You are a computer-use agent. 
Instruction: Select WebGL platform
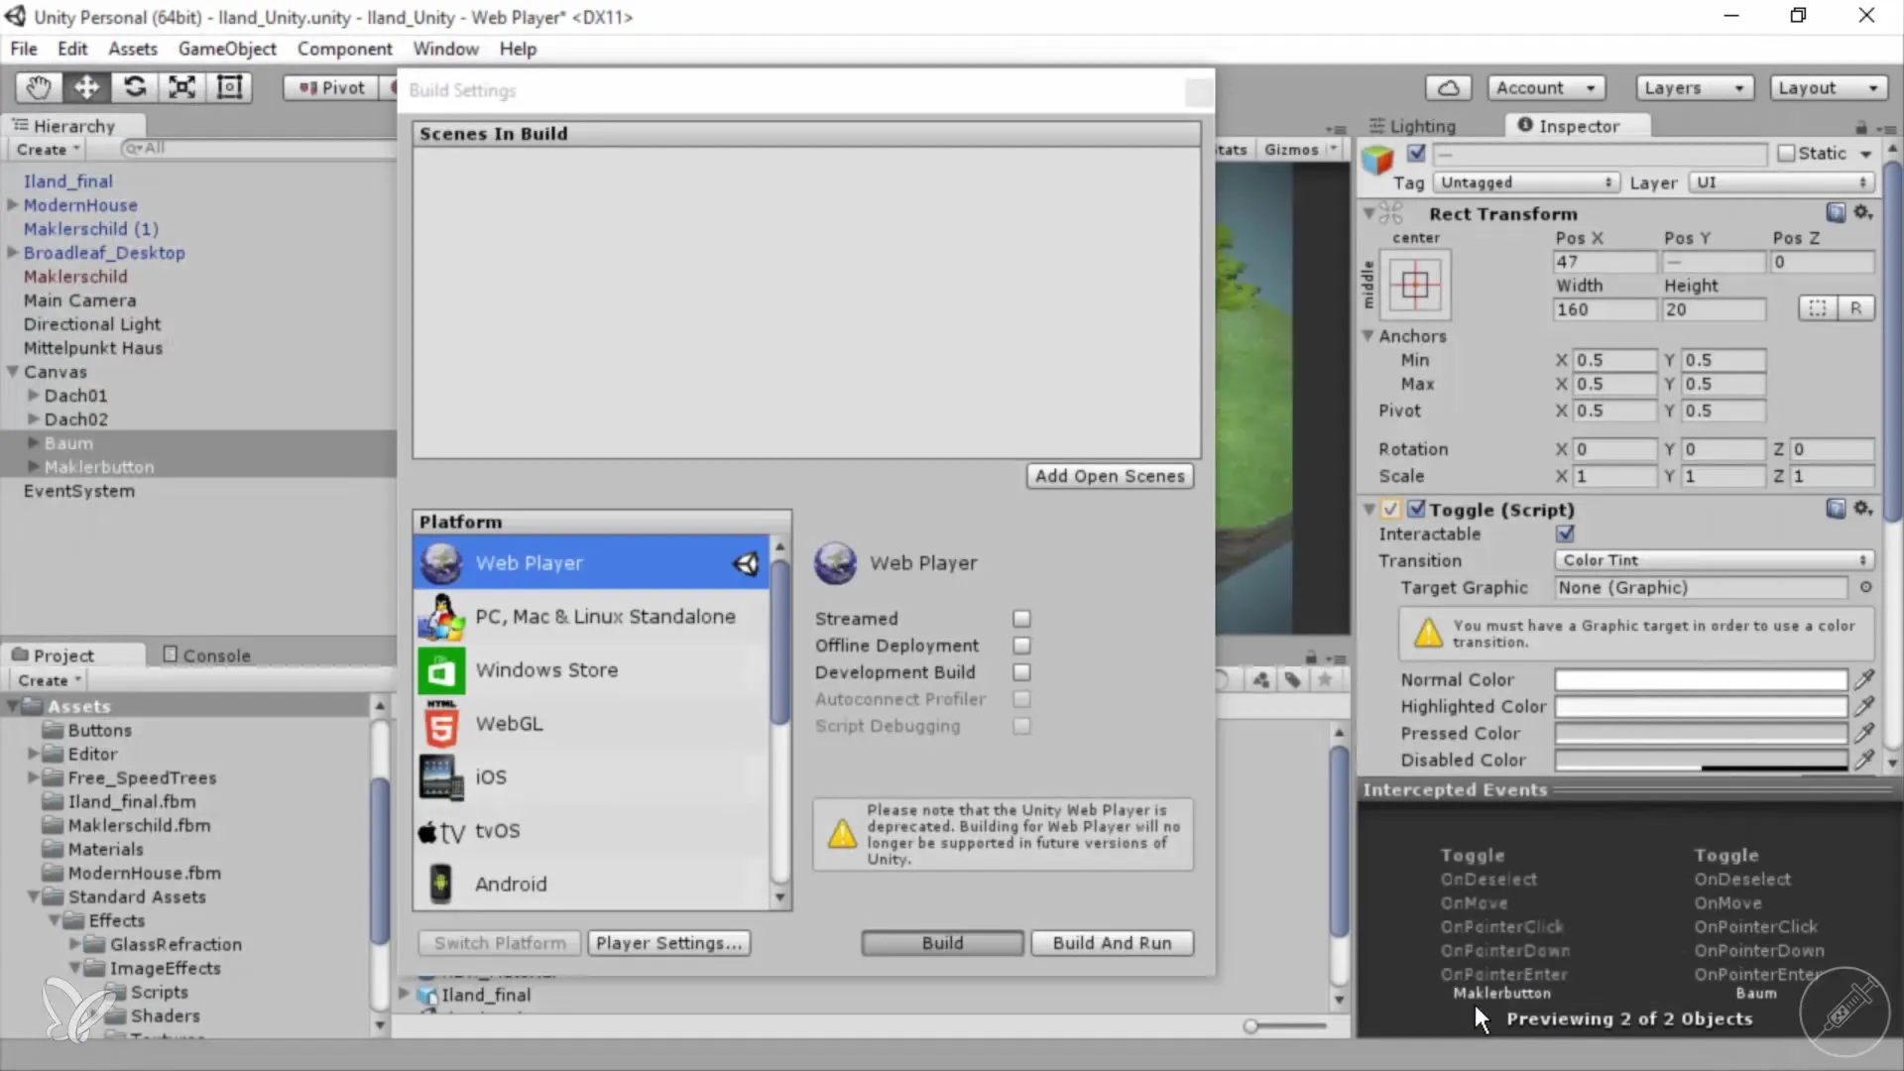tap(591, 723)
